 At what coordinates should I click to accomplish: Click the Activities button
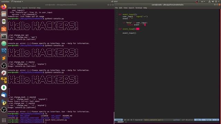coord(5,1)
